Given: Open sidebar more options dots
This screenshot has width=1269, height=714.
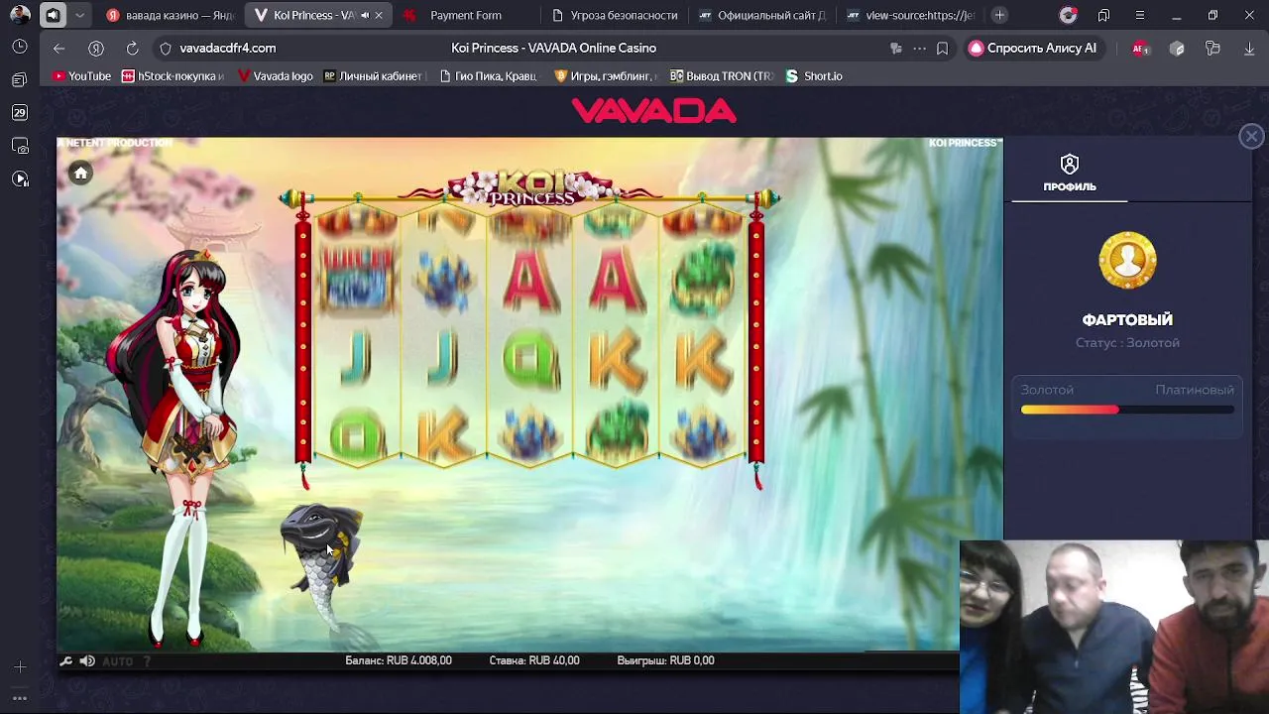Looking at the screenshot, I should click(20, 698).
